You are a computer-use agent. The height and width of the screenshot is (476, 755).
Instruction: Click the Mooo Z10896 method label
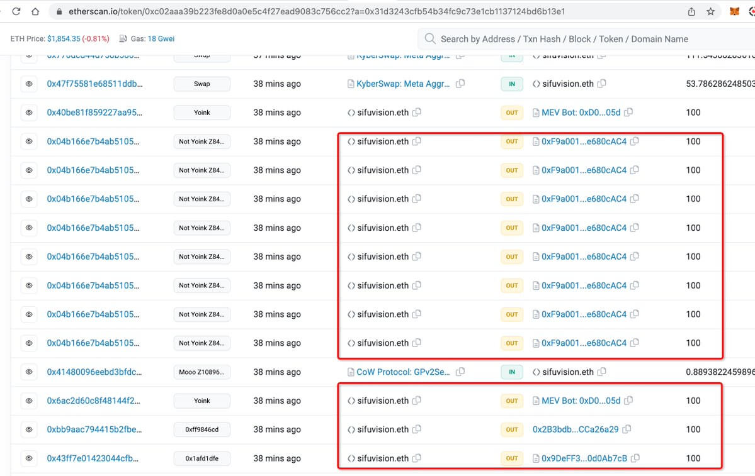tap(202, 372)
